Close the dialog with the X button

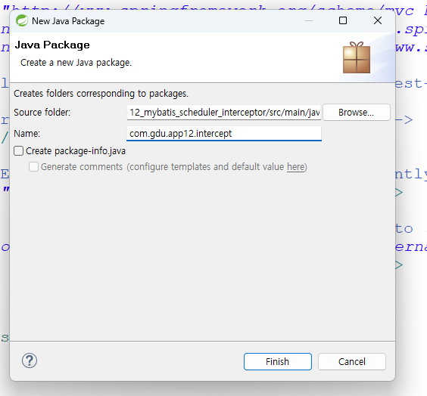pos(378,20)
